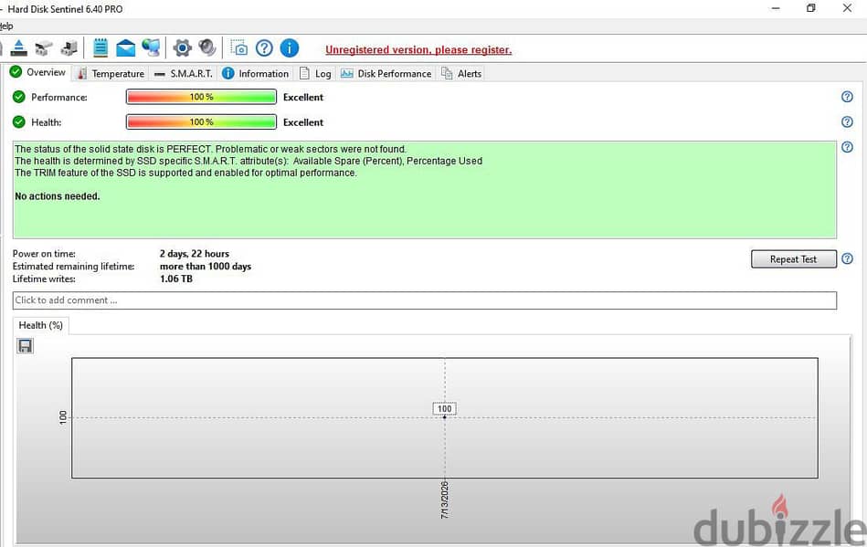Click the Click to add comment field

[425, 300]
